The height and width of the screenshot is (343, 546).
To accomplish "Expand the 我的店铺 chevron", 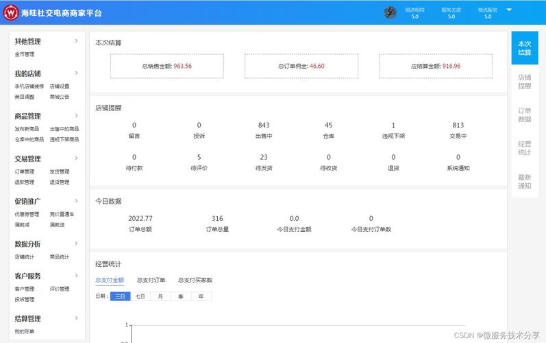I will 76,73.
